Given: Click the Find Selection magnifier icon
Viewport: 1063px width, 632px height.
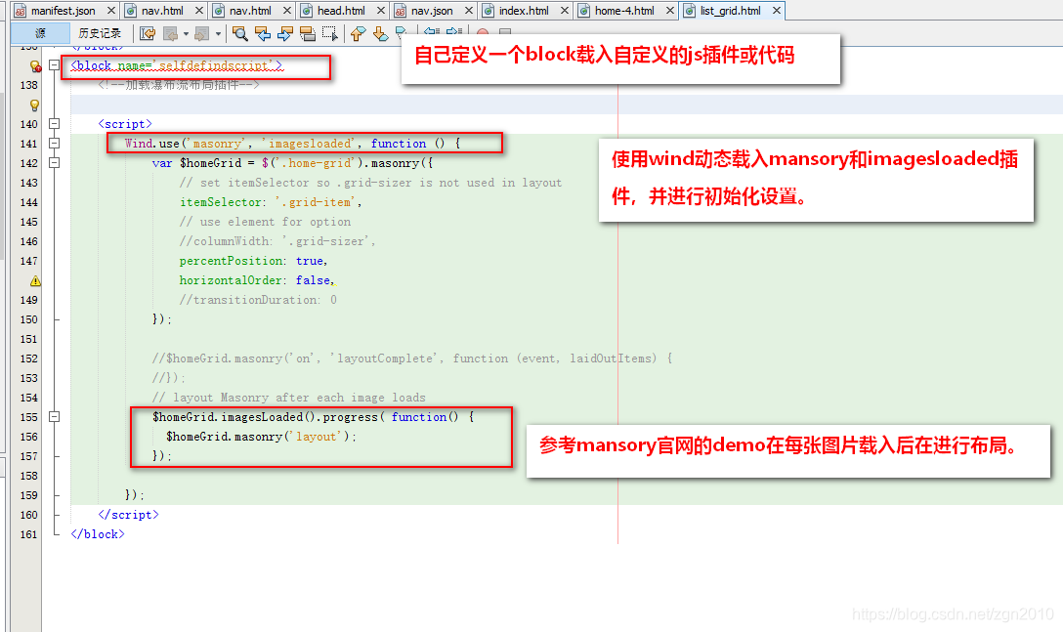Looking at the screenshot, I should [x=239, y=33].
